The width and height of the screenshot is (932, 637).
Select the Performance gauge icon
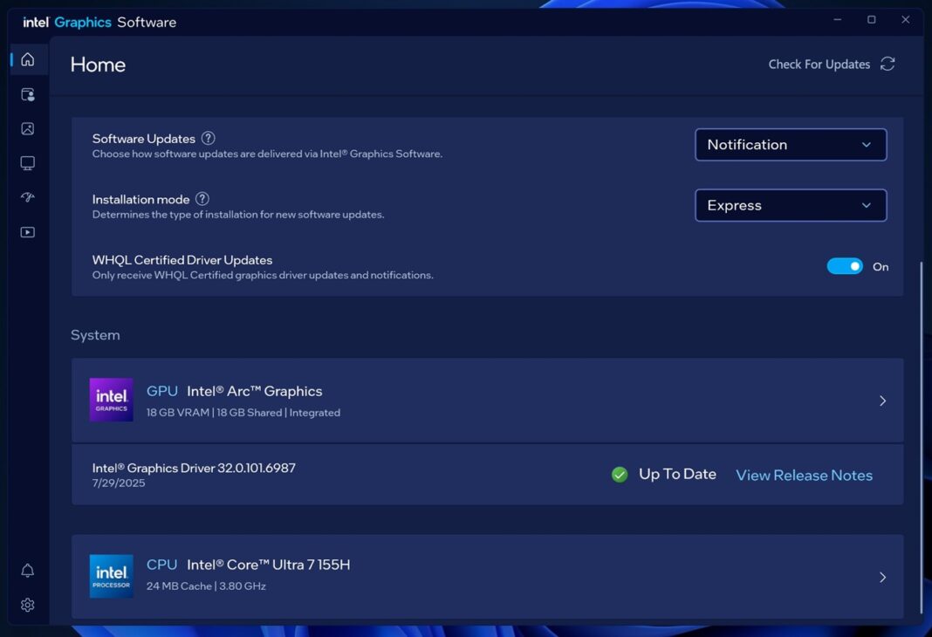[27, 197]
